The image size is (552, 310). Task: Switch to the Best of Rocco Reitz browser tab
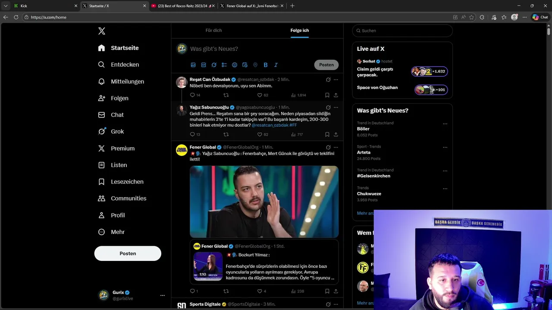click(x=183, y=6)
